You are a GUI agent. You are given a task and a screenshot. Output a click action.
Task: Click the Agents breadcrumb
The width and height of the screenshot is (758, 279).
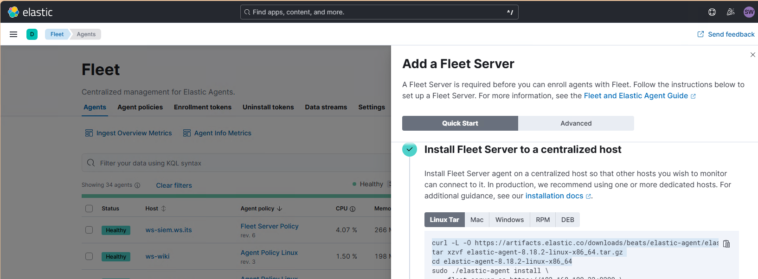click(86, 34)
